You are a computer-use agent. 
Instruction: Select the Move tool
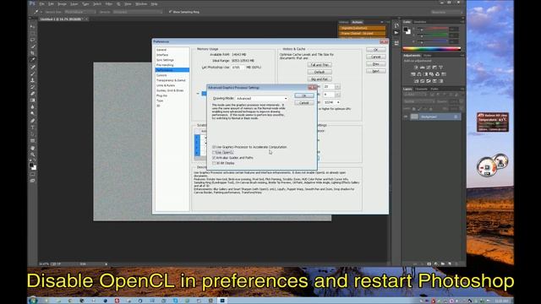[32, 26]
